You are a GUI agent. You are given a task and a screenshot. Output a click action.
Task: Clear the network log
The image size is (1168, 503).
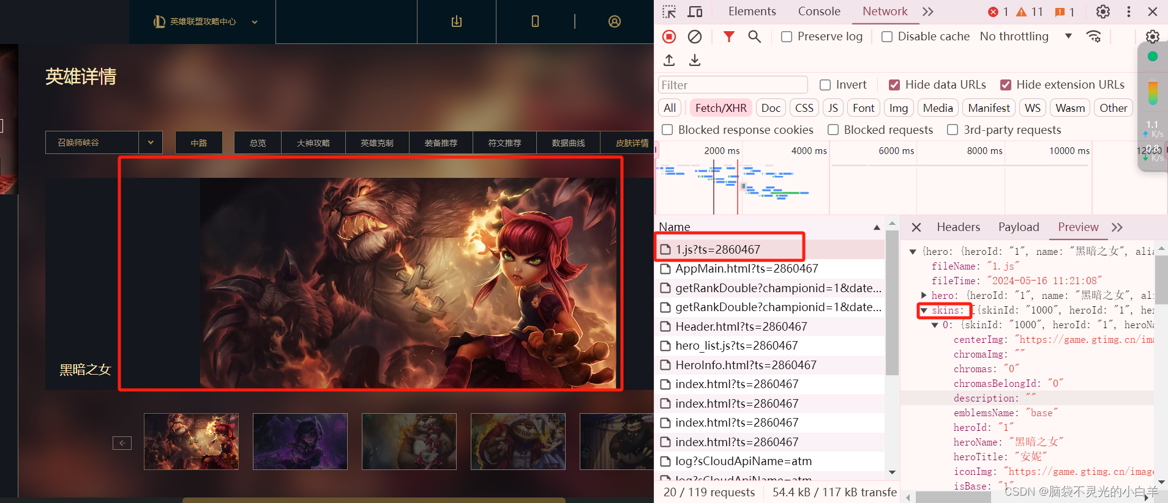(x=695, y=37)
